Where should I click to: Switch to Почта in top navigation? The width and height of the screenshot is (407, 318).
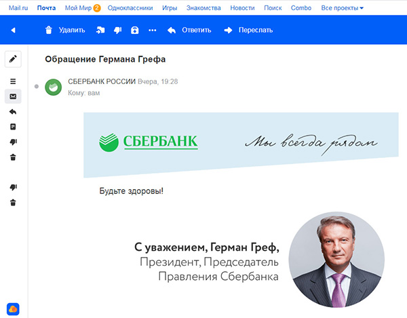pyautogui.click(x=46, y=8)
